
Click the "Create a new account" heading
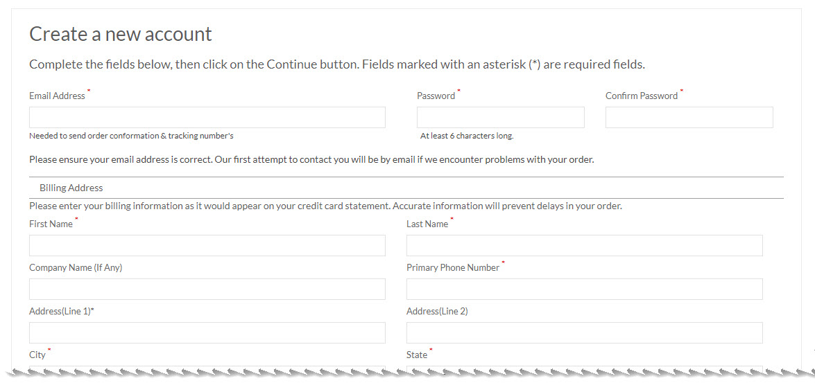tap(121, 34)
